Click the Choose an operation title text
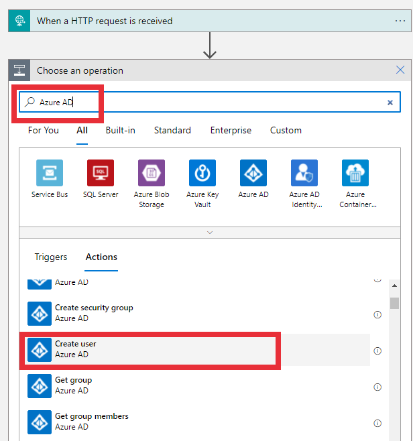413x441 pixels. point(80,70)
